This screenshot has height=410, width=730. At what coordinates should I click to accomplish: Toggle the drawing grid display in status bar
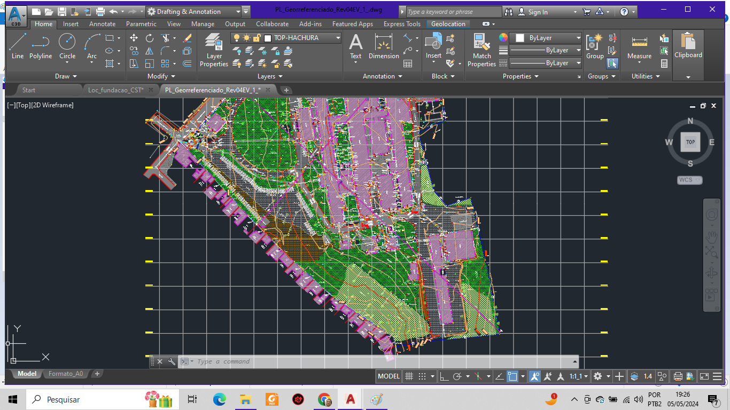[409, 376]
